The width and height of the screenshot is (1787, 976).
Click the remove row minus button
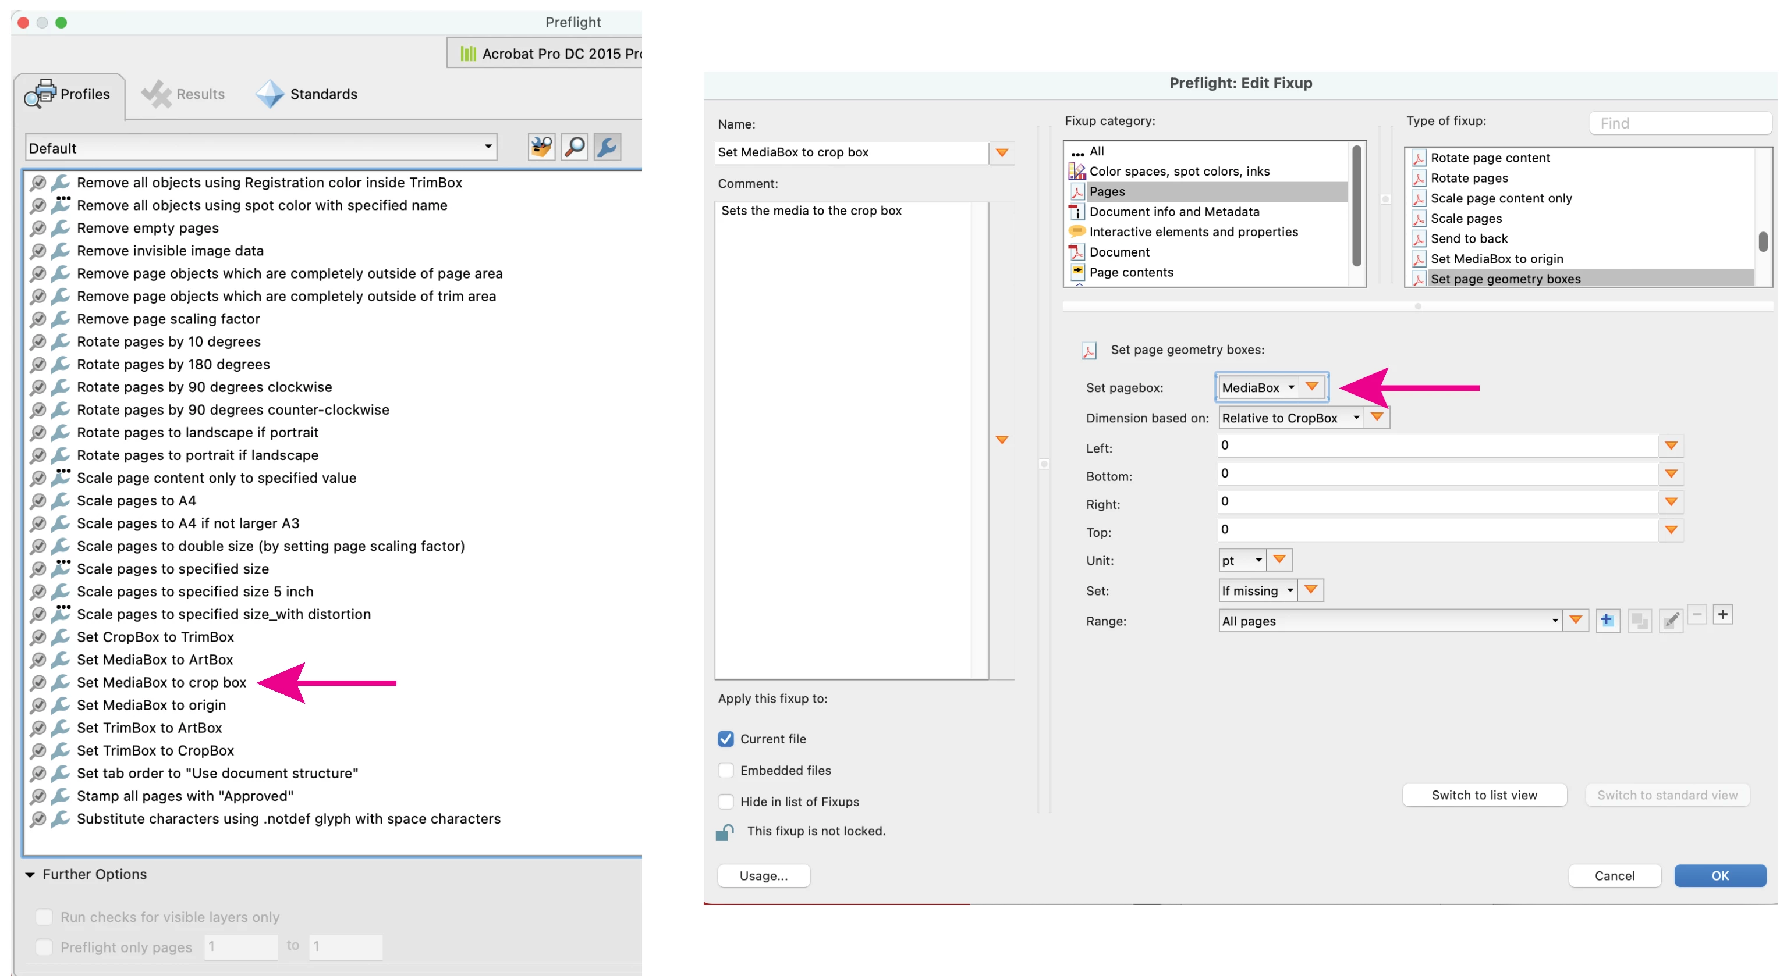(1697, 614)
